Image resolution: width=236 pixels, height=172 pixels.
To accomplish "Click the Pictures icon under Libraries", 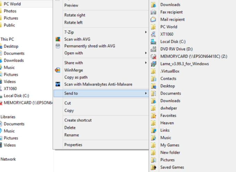I will [1, 138].
